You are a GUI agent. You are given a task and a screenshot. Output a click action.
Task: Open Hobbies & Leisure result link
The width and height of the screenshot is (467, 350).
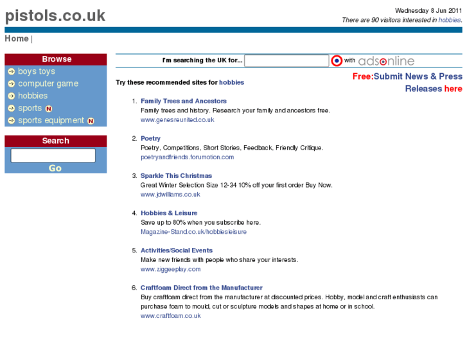pos(169,213)
